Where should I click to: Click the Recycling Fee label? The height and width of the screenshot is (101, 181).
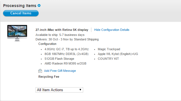[49, 77]
